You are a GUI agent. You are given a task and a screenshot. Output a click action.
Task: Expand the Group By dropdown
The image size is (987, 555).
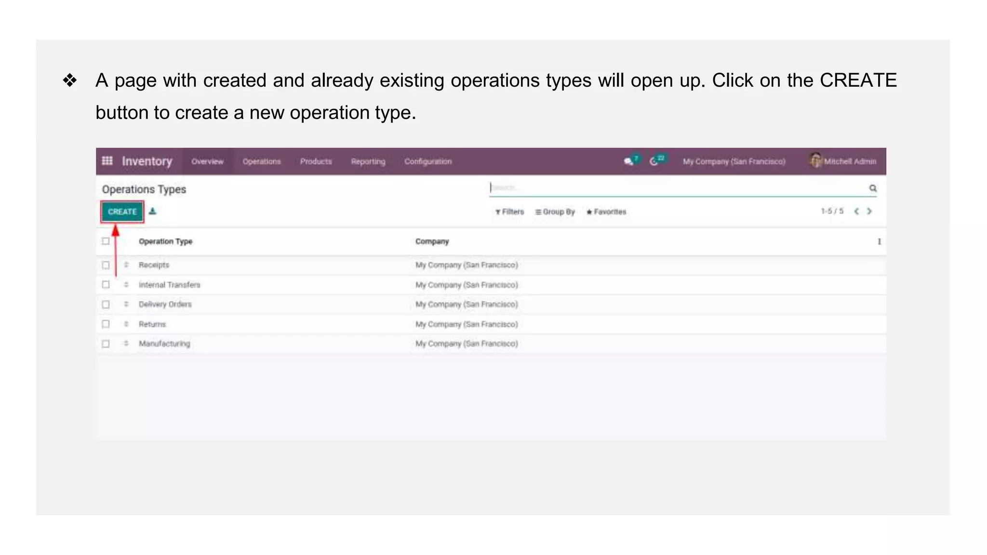point(555,211)
